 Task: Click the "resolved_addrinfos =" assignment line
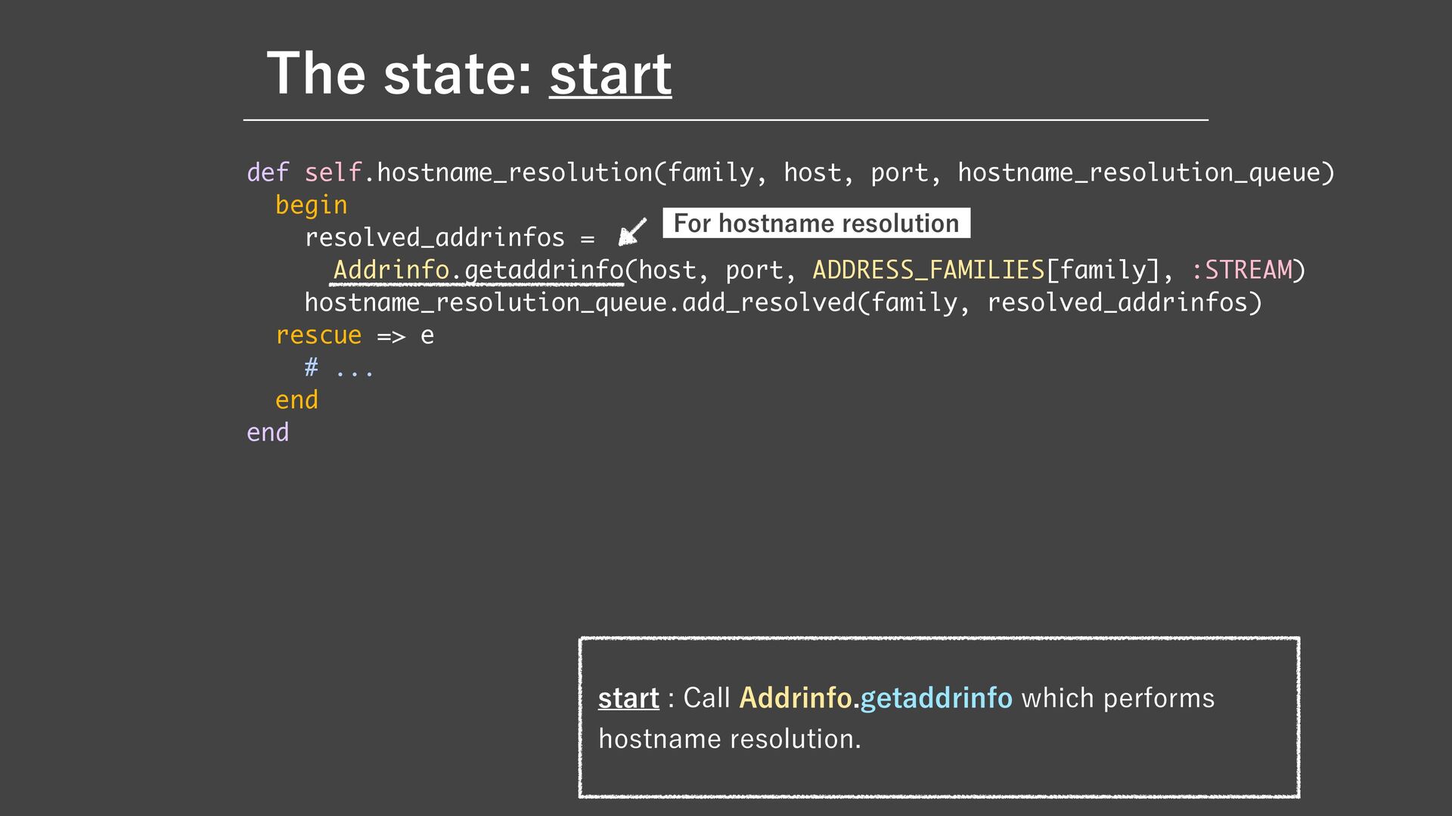pos(449,238)
